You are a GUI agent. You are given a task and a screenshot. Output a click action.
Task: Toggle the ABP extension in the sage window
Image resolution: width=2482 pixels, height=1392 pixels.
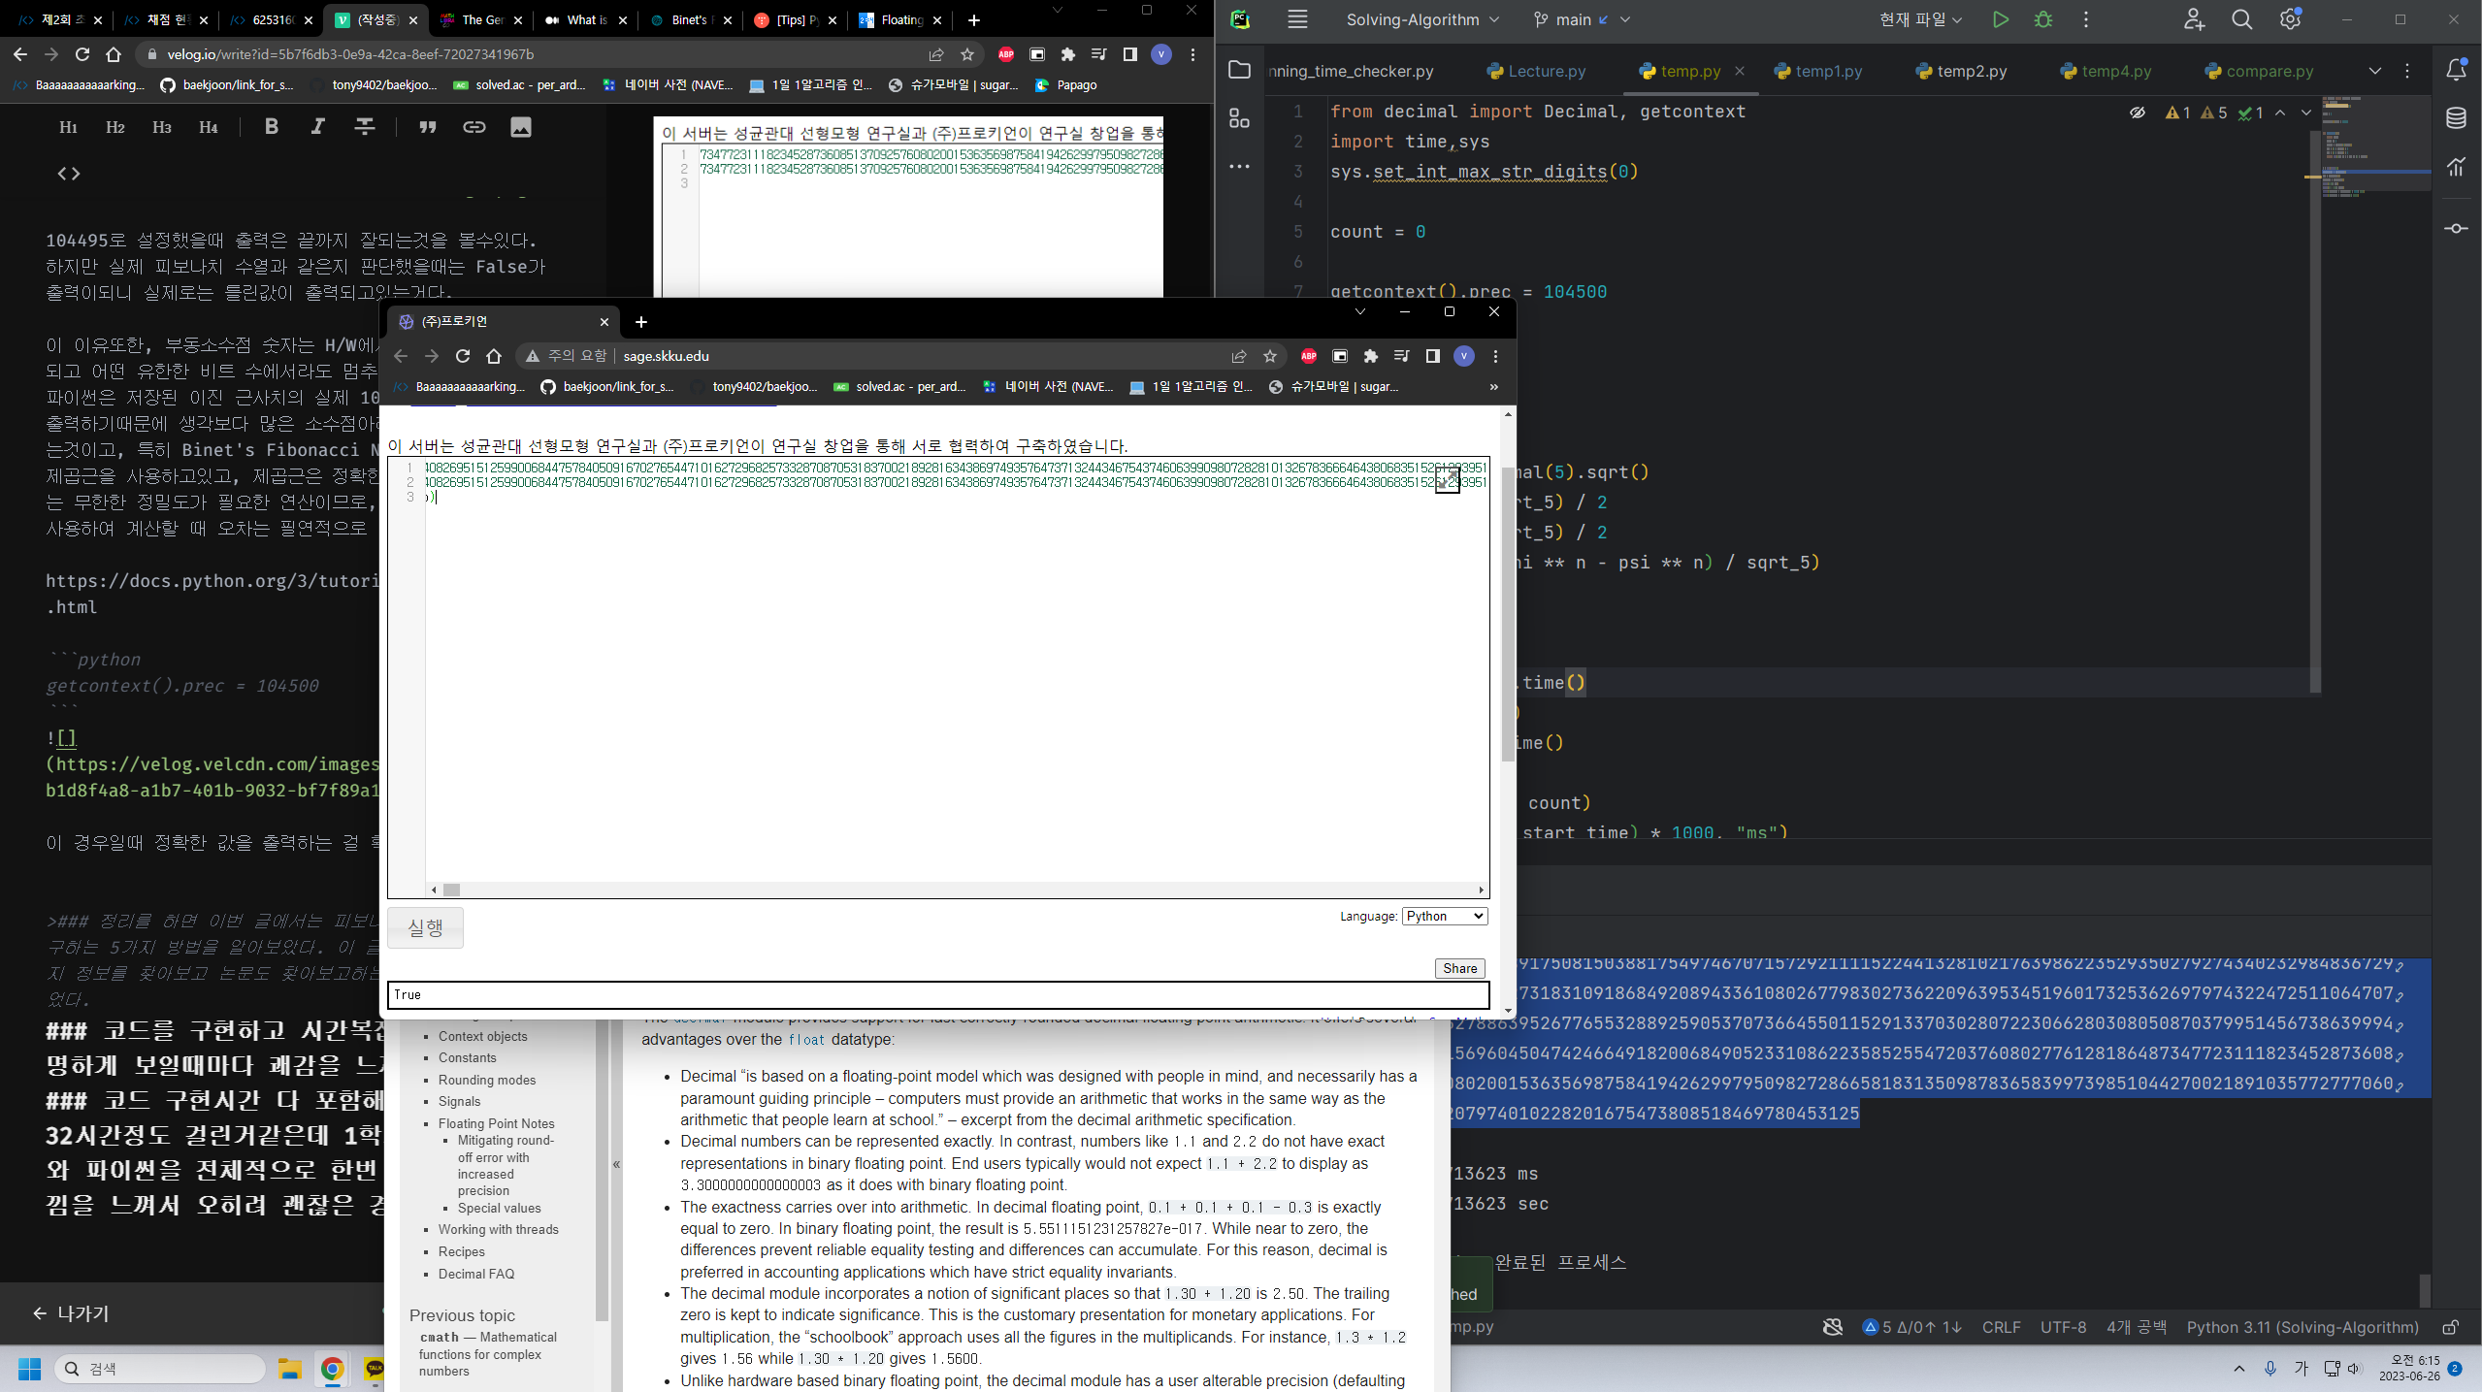click(1308, 356)
